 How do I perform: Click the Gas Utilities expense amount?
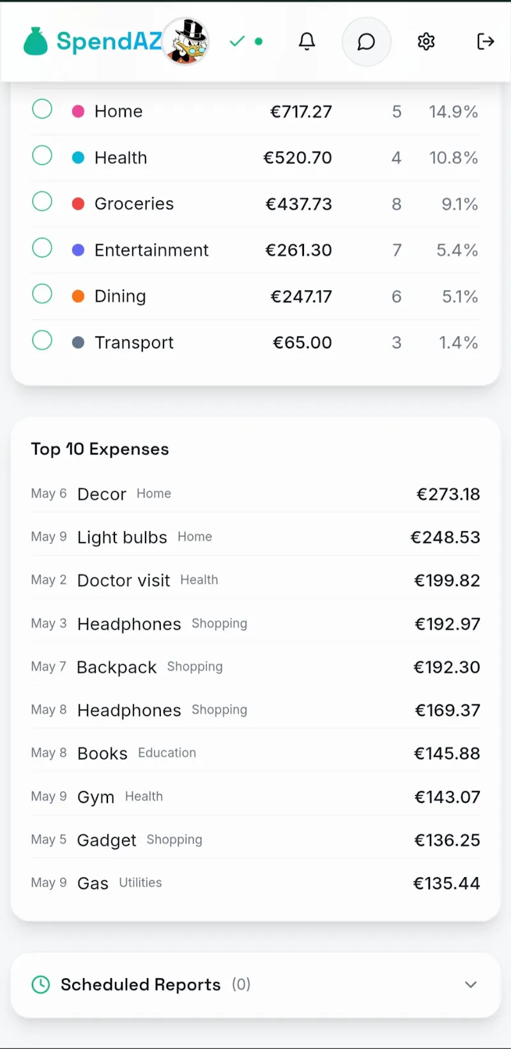[446, 883]
